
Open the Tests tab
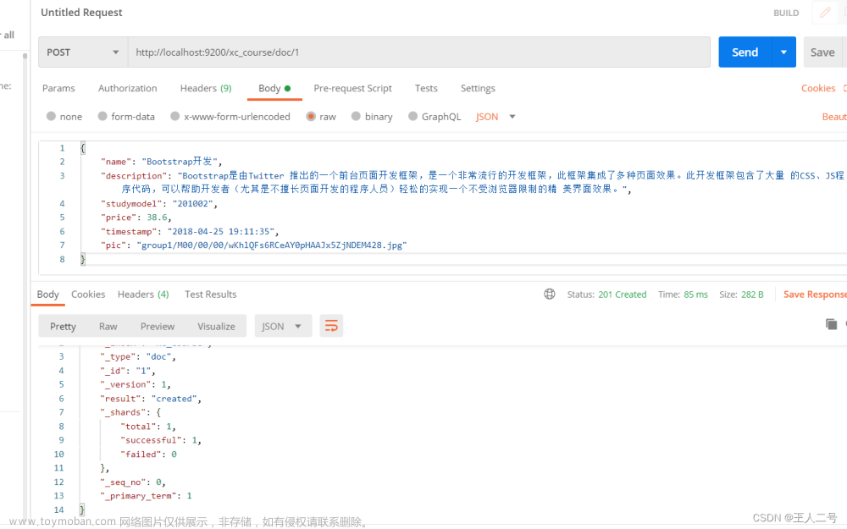coord(426,88)
